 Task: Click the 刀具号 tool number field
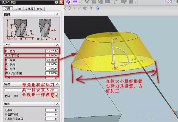tap(51, 110)
